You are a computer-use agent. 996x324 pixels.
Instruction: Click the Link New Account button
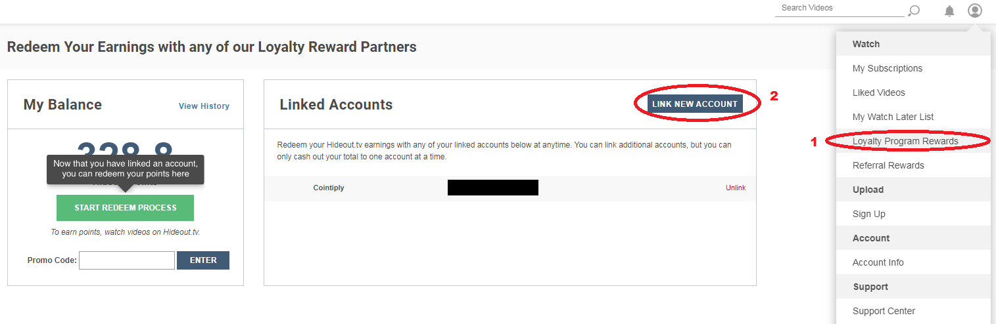pyautogui.click(x=695, y=104)
